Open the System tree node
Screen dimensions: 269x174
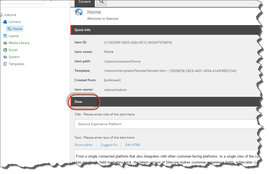(x=14, y=57)
